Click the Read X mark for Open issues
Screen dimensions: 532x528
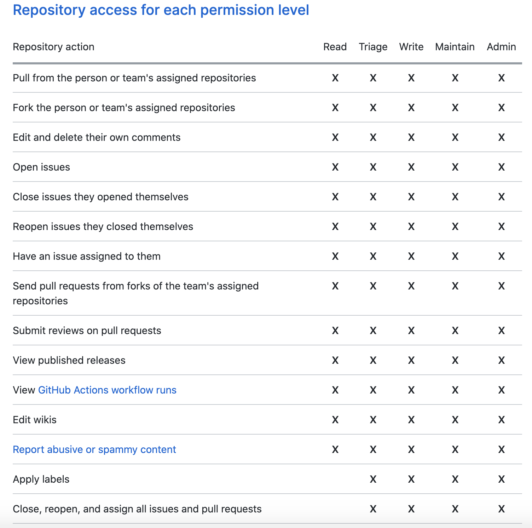coord(335,167)
